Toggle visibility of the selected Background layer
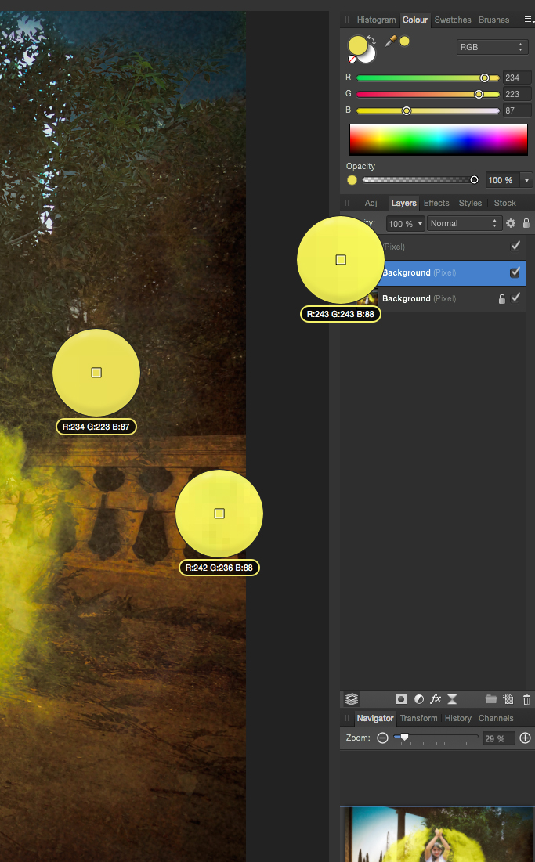This screenshot has width=535, height=862. [x=515, y=272]
